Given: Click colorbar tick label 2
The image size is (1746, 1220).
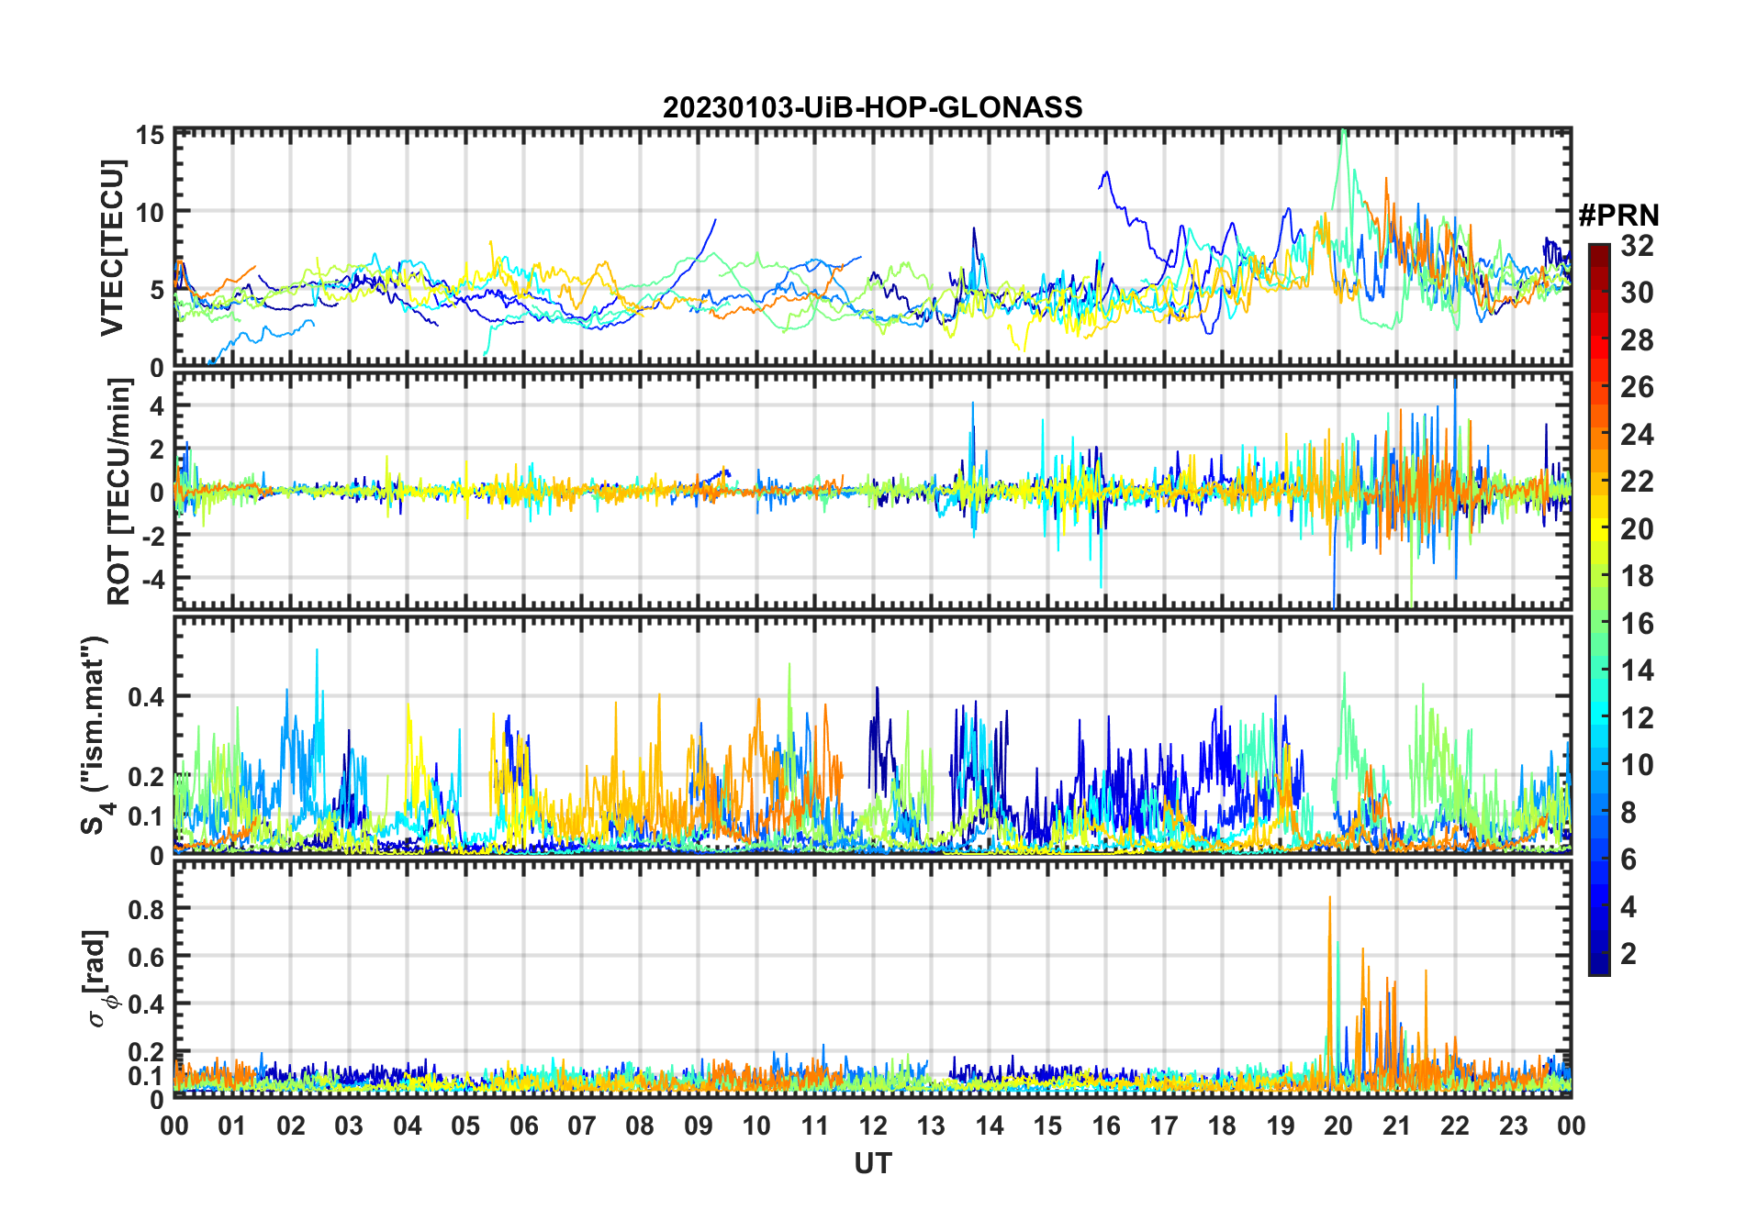Looking at the screenshot, I should pyautogui.click(x=1628, y=954).
